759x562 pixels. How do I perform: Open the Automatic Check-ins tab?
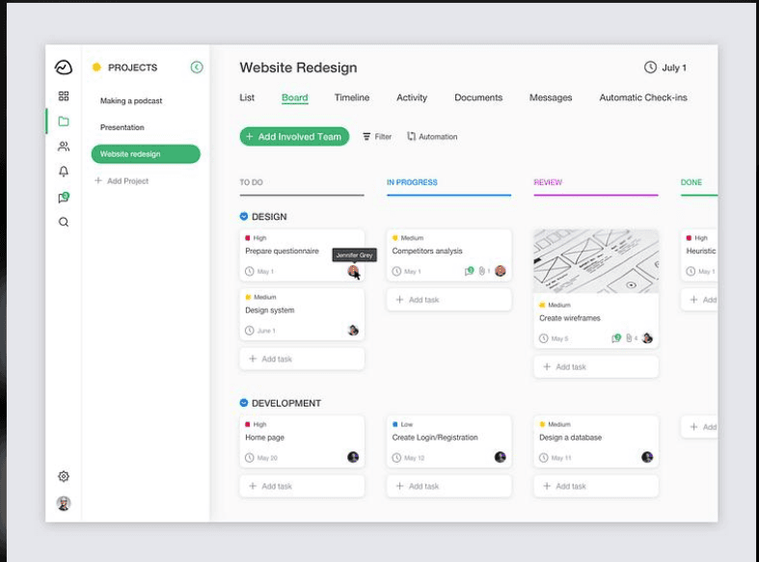[643, 97]
